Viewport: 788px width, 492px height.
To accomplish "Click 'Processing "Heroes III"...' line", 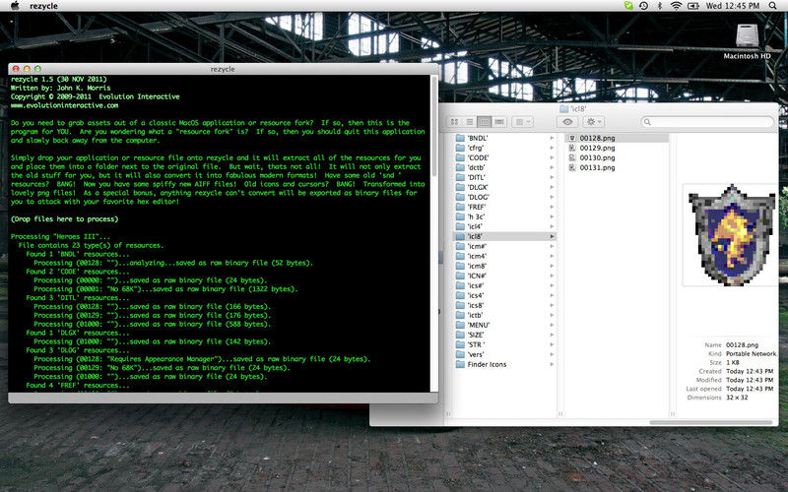I will point(60,236).
